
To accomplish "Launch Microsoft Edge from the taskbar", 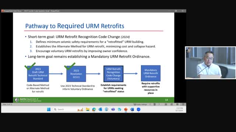I will [x=94, y=109].
